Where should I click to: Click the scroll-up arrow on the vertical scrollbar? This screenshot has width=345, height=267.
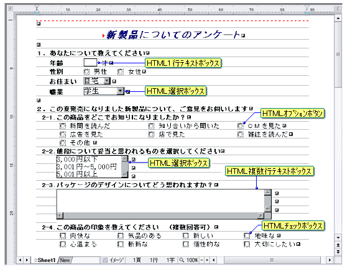tap(338, 18)
